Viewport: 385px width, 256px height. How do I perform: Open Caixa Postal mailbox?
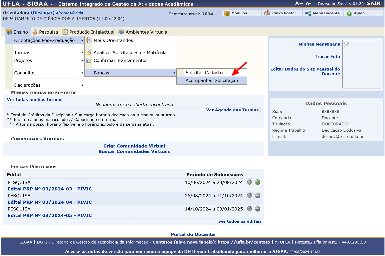tap(282, 13)
